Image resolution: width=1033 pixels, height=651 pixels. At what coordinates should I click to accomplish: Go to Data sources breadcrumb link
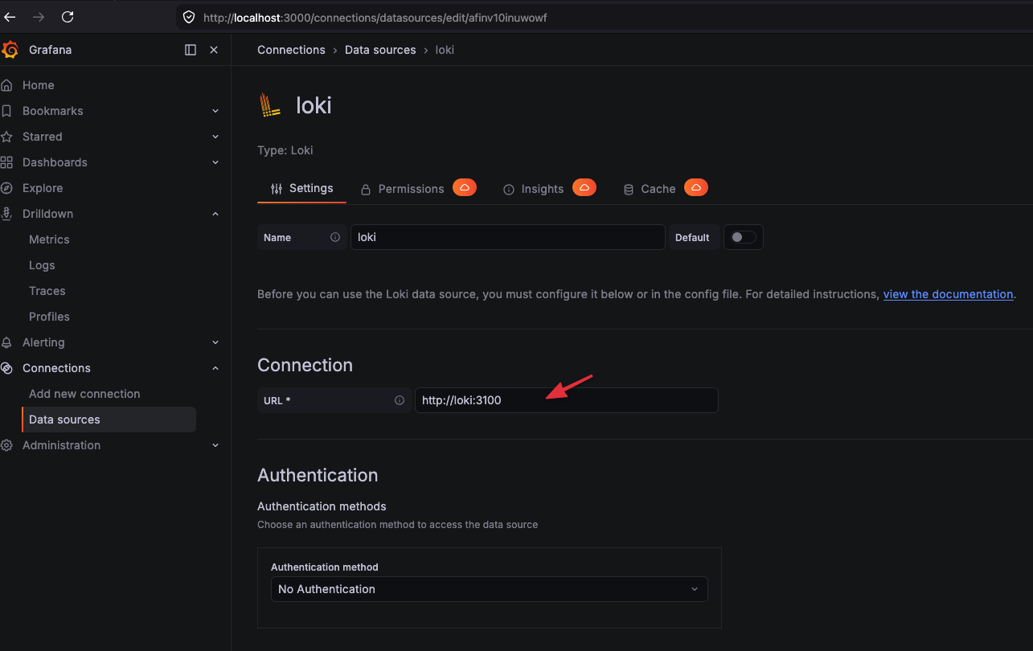(x=380, y=50)
